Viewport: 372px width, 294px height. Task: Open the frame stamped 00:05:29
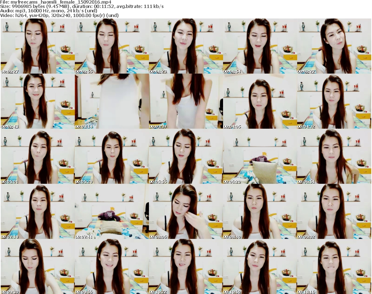coord(112,156)
